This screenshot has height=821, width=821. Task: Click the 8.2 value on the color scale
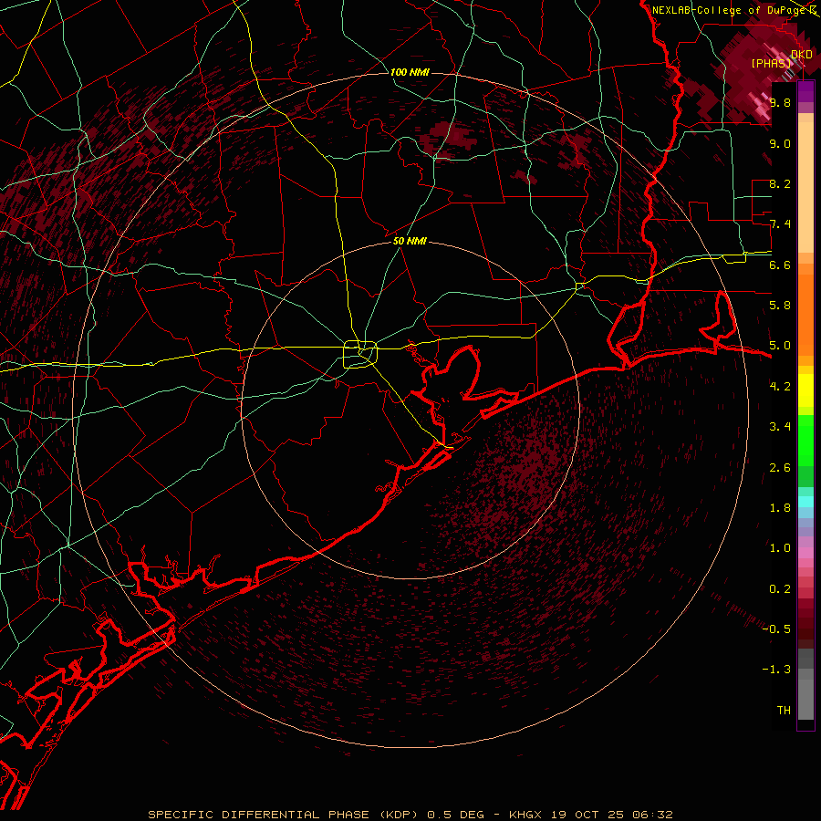pos(780,183)
